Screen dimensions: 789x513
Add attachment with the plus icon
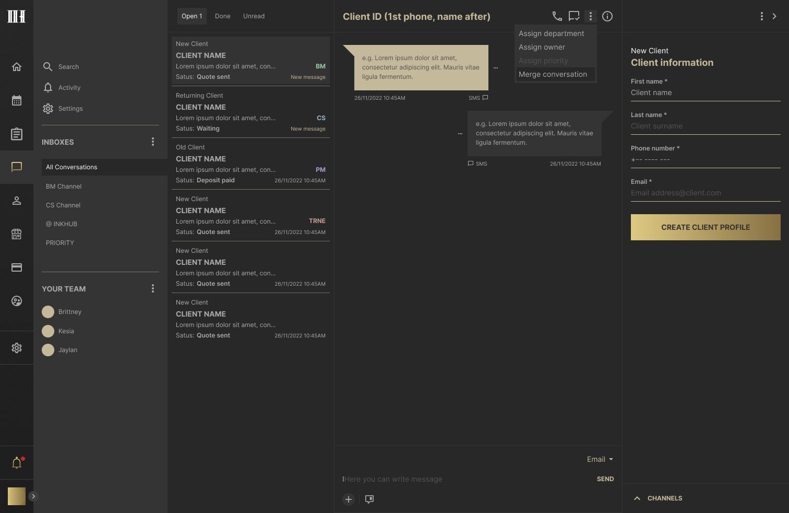pos(349,499)
